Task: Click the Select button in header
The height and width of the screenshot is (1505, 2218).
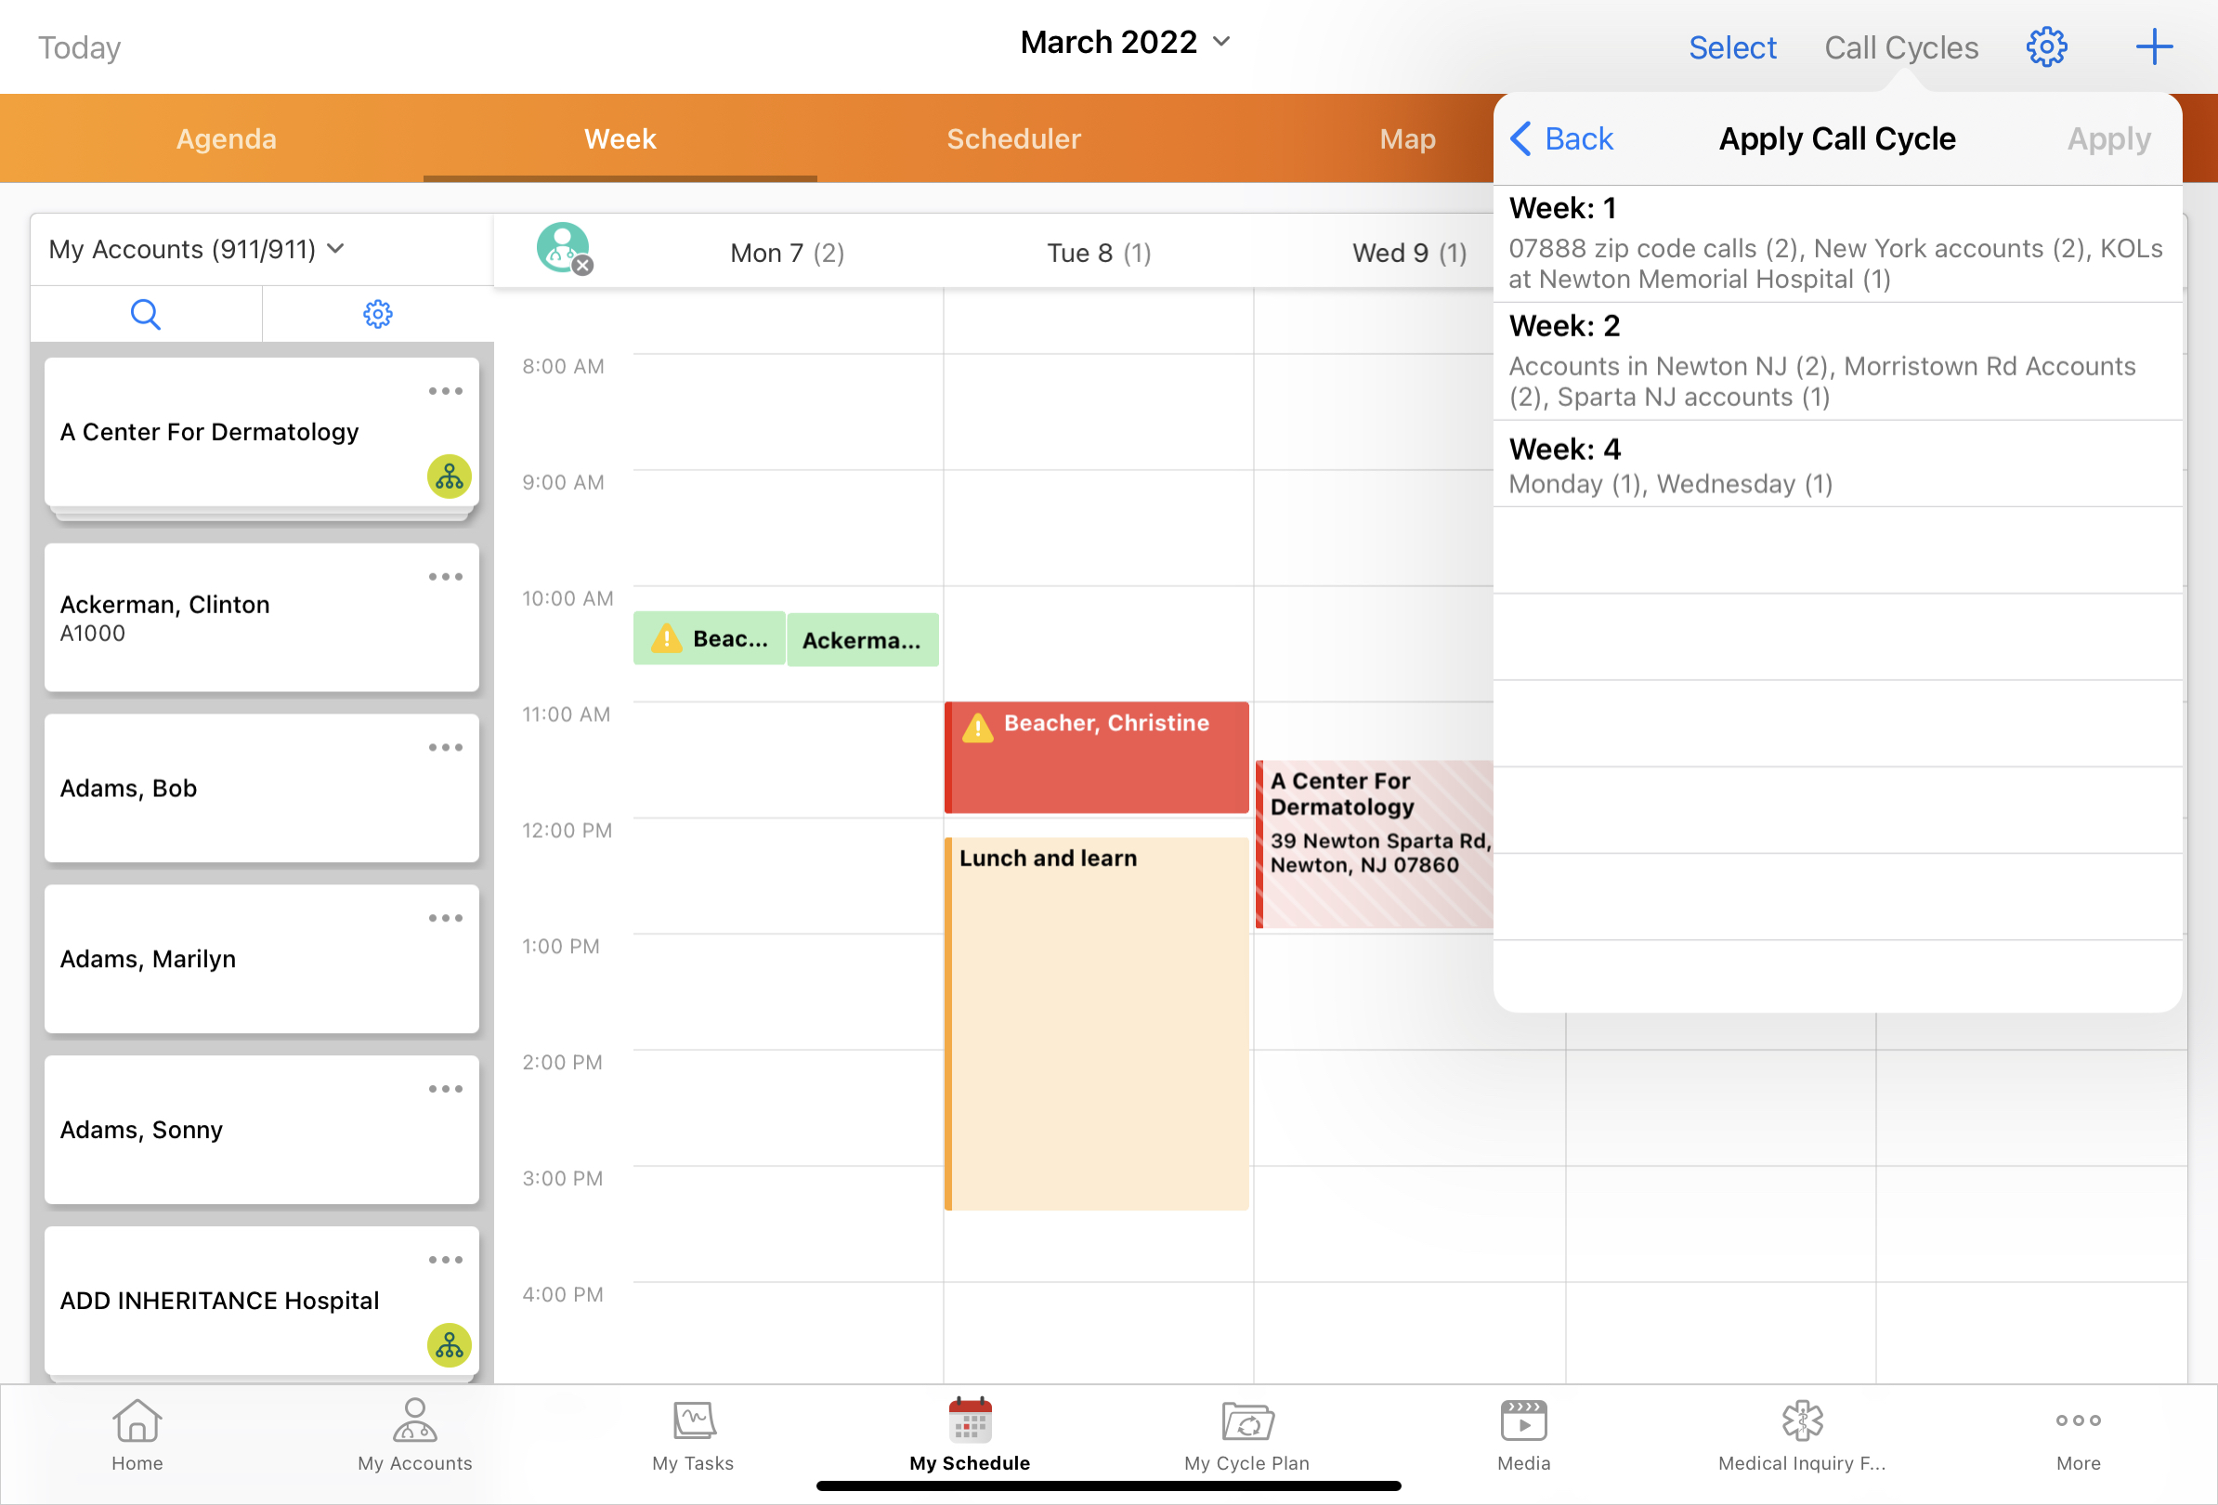Action: pyautogui.click(x=1731, y=47)
